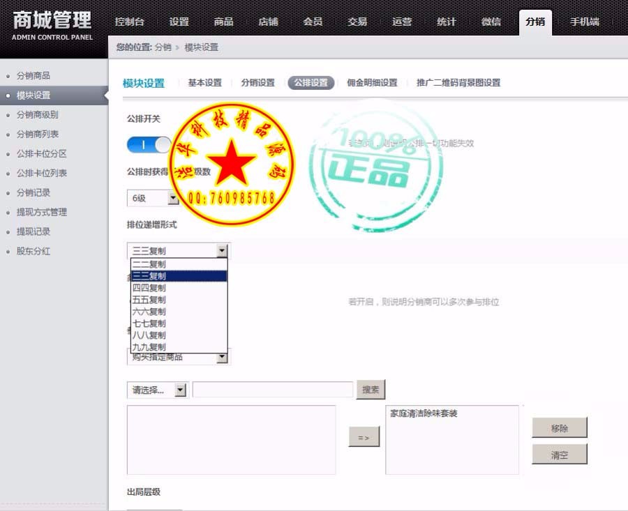Screen dimensions: 628x511
Task: Choose 四四复制 from the list
Action: [x=179, y=288]
